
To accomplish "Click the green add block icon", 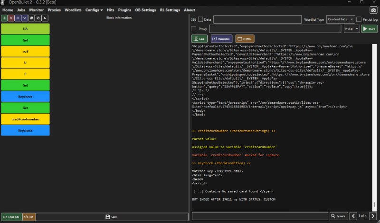I will tap(4, 18).
